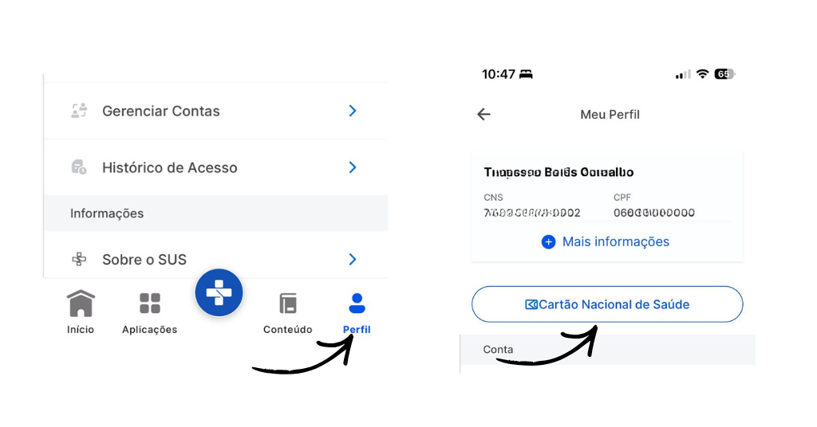The image size is (817, 427).
Task: Tap the Gerenciar Contas people icon
Action: click(79, 111)
